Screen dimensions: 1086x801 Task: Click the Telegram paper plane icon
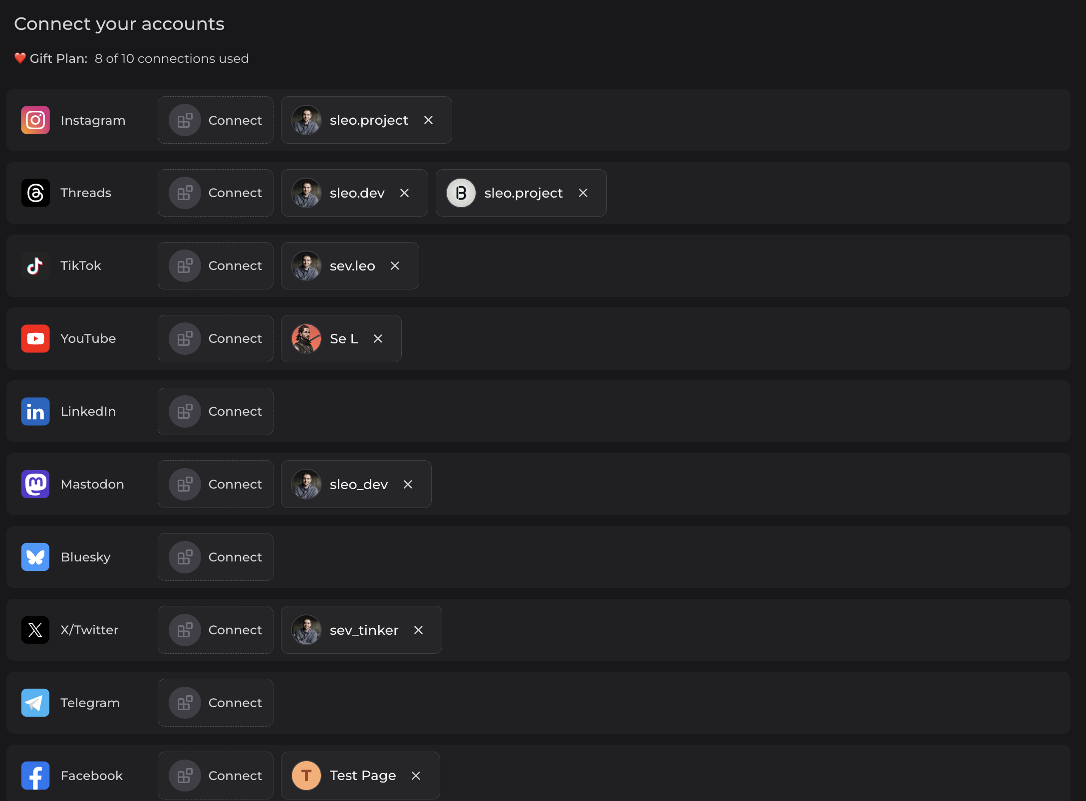(35, 702)
